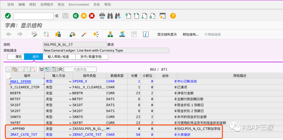
Task: Click the Create Shortcut star icon
Action: click(x=162, y=16)
